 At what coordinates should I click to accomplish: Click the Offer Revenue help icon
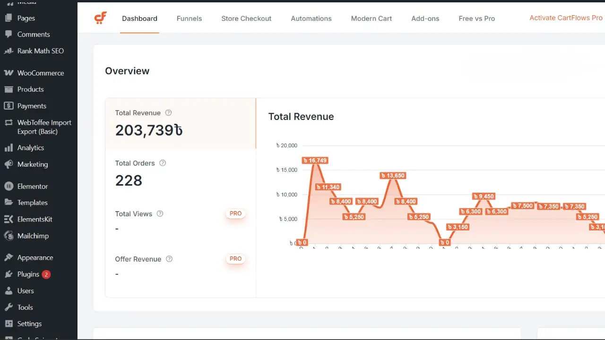tap(169, 259)
